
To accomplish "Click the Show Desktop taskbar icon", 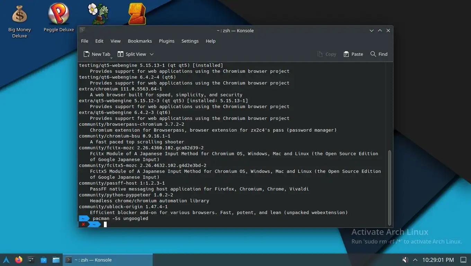I will [463, 260].
